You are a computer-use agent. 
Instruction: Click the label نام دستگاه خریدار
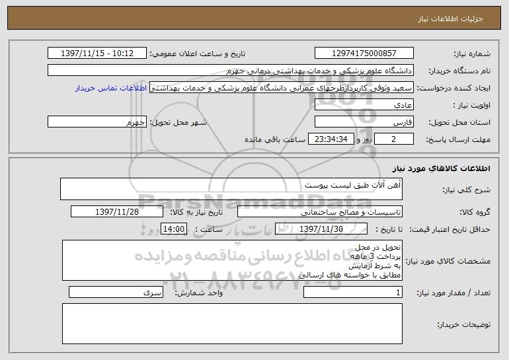click(459, 71)
